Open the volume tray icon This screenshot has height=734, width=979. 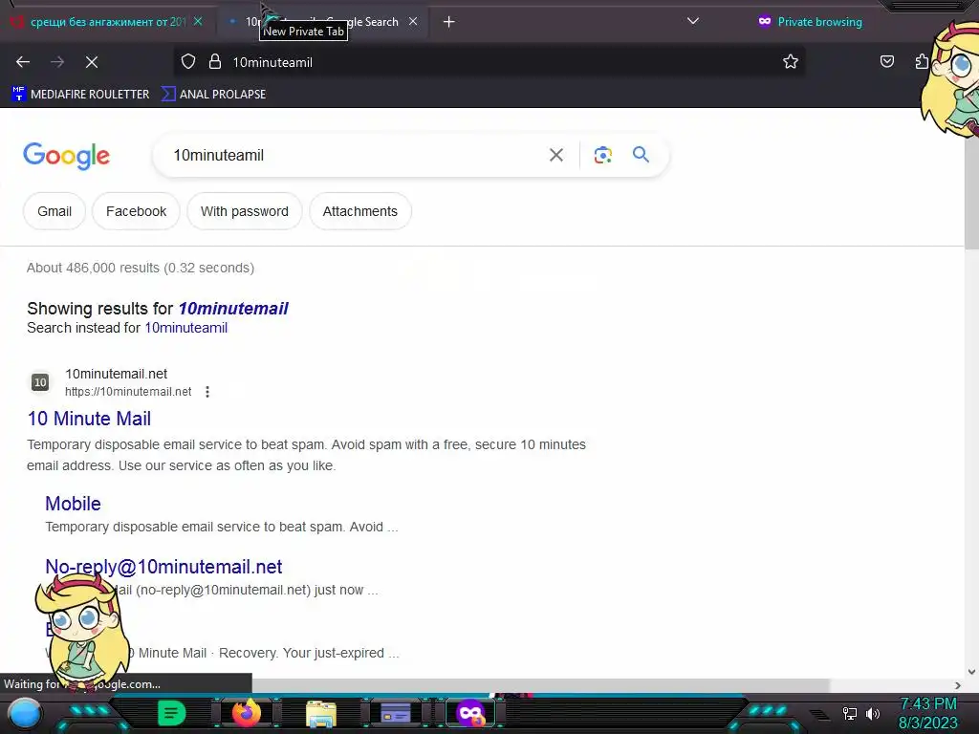pyautogui.click(x=873, y=713)
